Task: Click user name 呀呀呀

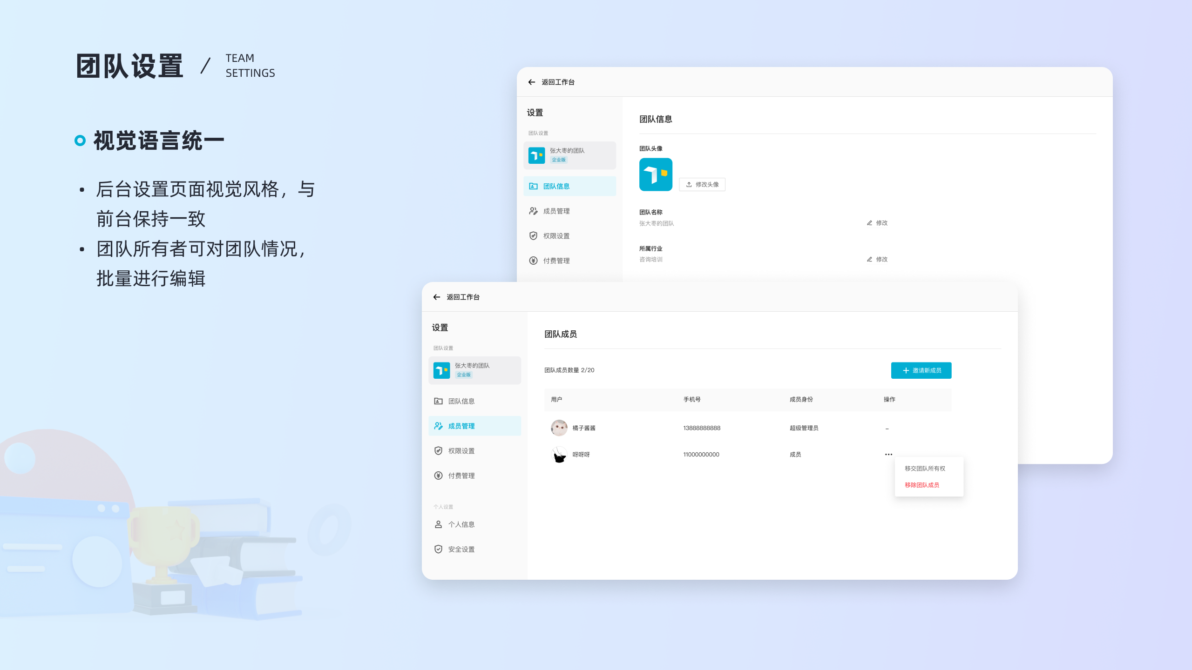Action: [x=581, y=455]
